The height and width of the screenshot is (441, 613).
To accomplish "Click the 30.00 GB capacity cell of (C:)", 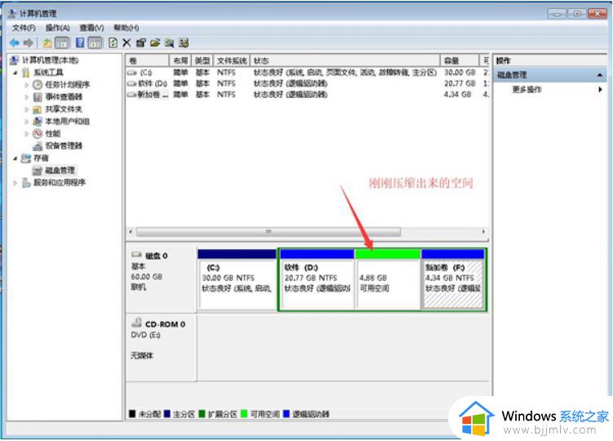I will click(x=460, y=73).
